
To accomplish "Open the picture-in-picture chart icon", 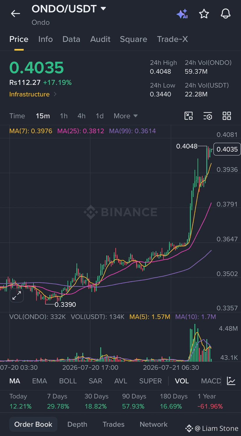I will tap(189, 116).
